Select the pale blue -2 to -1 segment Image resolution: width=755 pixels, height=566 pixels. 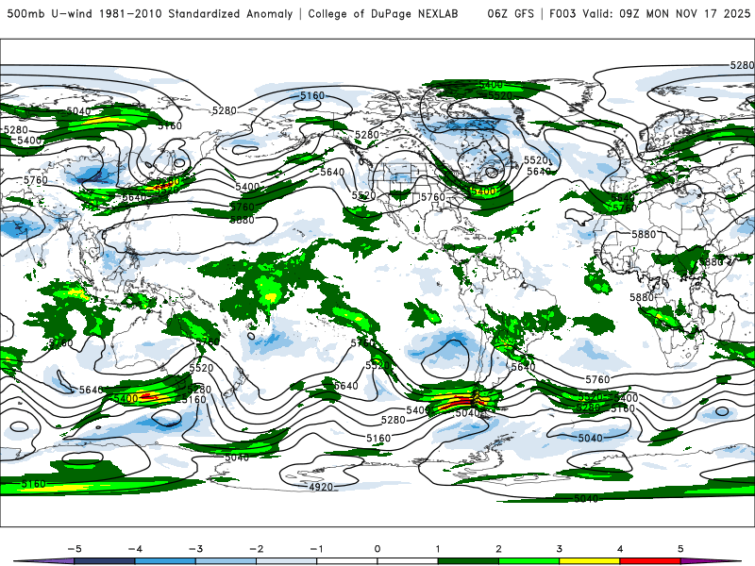287,561
